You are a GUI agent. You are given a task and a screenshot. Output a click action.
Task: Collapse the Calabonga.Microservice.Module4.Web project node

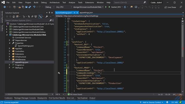(x=7, y=35)
